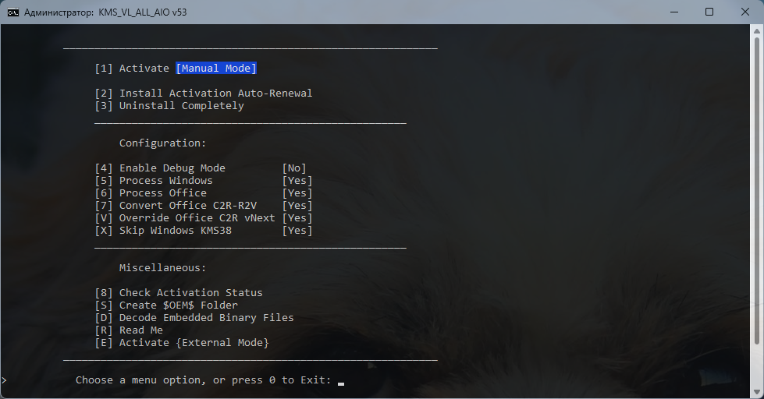Click the window title KMS_VL_ALL_AIO v53
764x399 pixels.
143,12
